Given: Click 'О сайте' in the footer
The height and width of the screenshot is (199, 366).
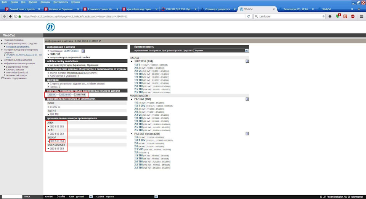Looking at the screenshot, I should tap(61, 197).
